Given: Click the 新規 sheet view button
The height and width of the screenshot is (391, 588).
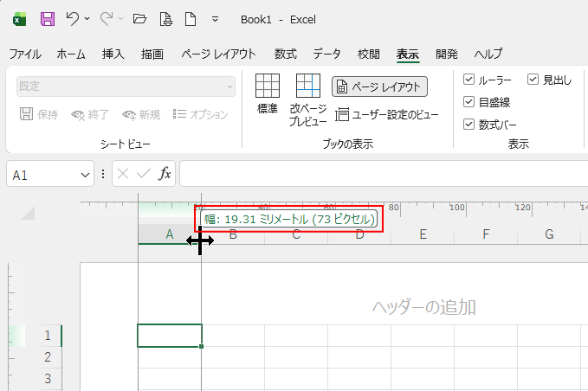Looking at the screenshot, I should click(x=141, y=114).
